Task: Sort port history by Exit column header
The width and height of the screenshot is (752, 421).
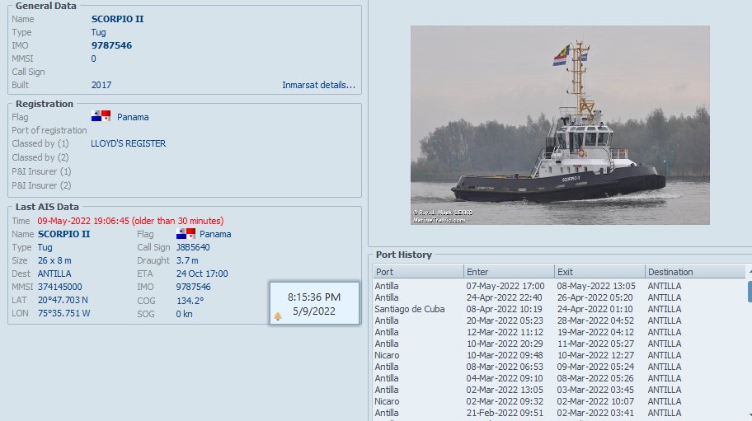Action: coord(599,272)
